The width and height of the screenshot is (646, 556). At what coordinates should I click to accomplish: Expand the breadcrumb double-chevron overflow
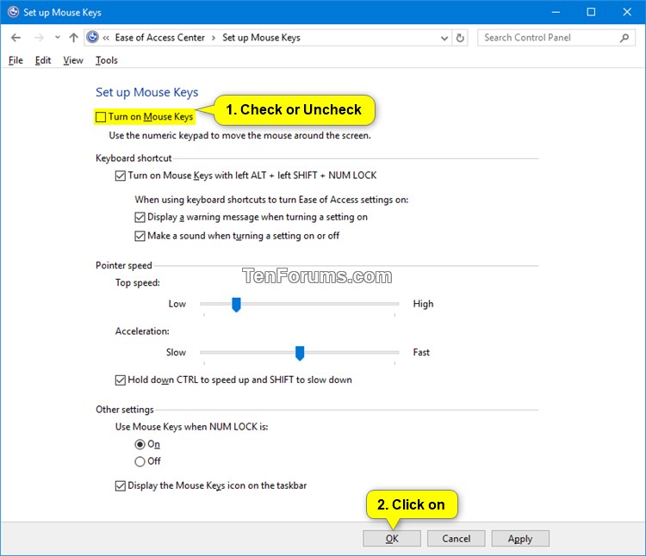point(106,38)
